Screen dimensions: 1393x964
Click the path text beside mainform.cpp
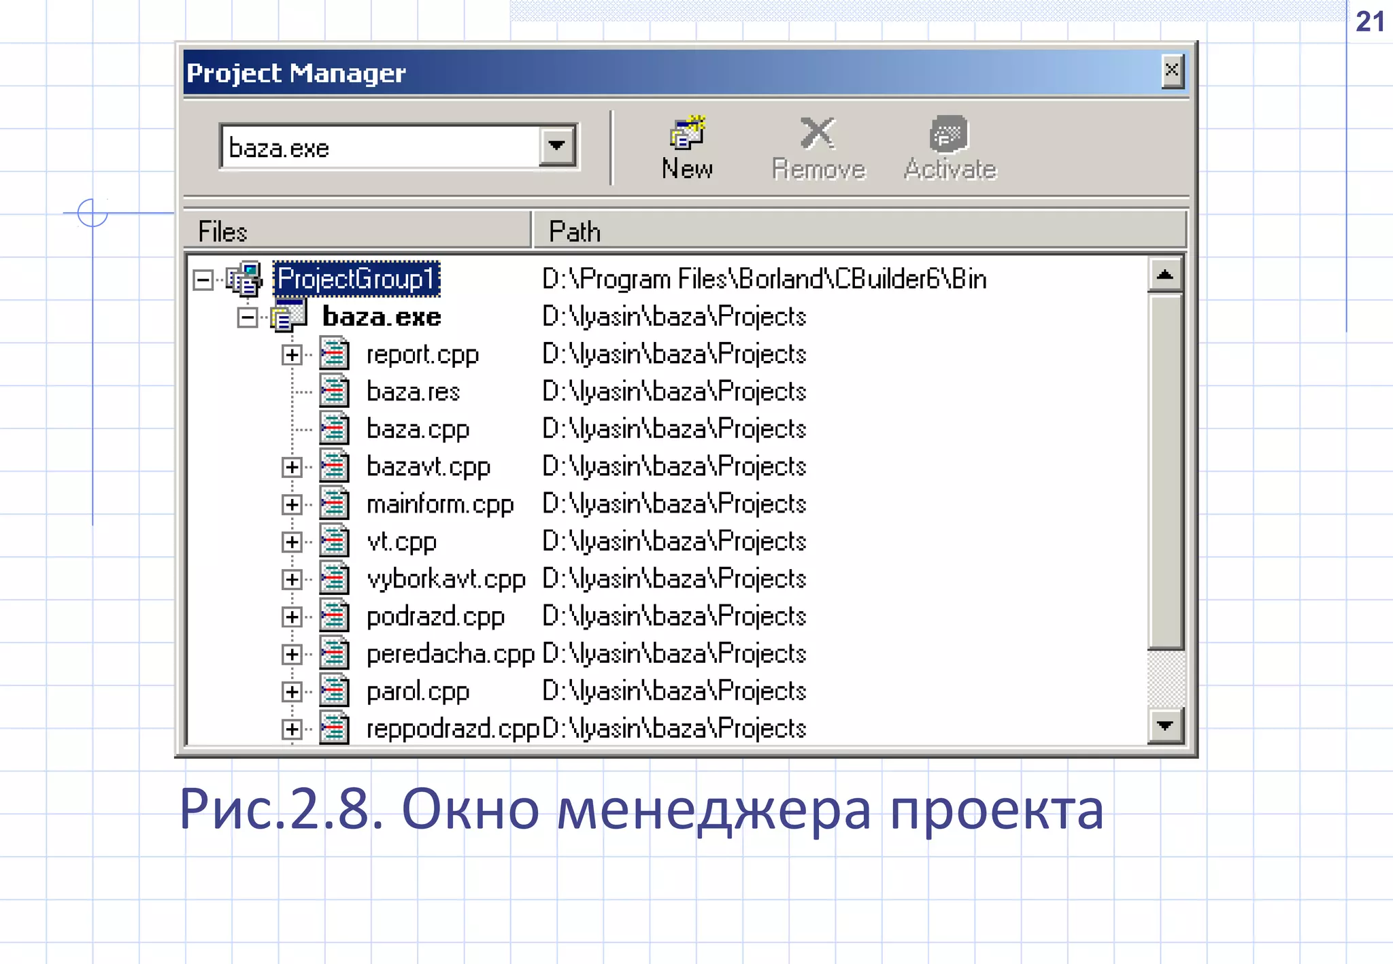[x=674, y=504]
